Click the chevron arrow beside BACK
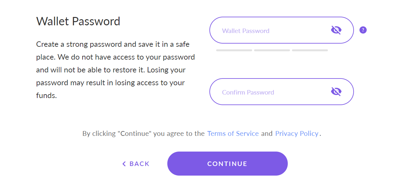 (x=124, y=164)
